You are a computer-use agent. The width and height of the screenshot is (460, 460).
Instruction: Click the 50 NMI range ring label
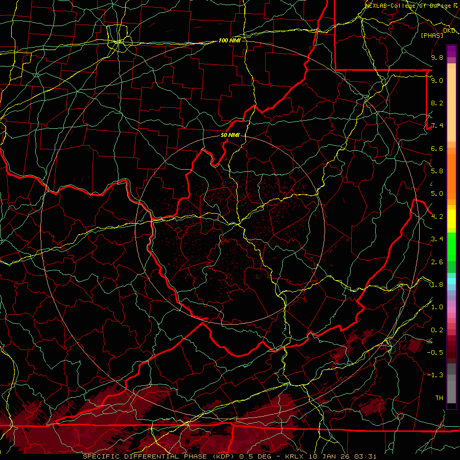click(x=230, y=135)
